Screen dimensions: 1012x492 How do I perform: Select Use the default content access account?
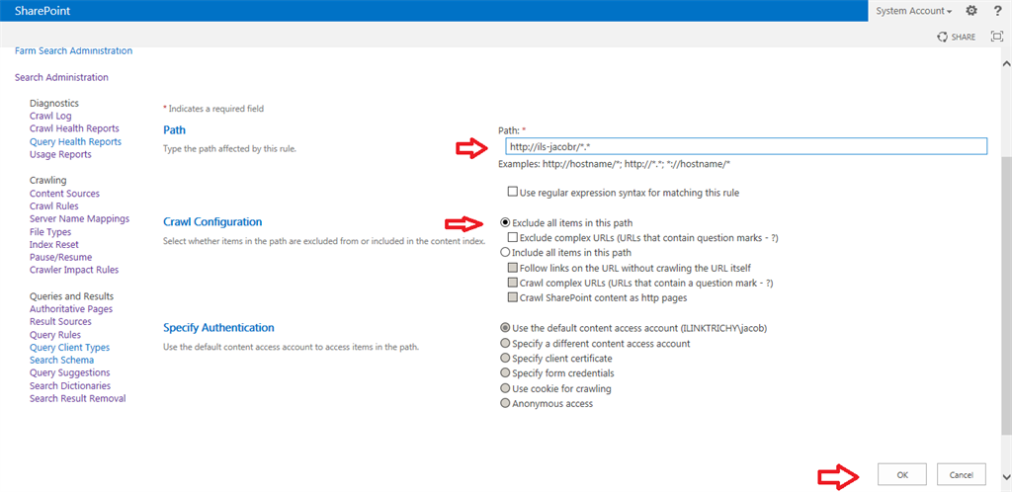coord(505,328)
